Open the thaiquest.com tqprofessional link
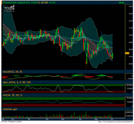This screenshot has width=134, height=124. (115, 122)
